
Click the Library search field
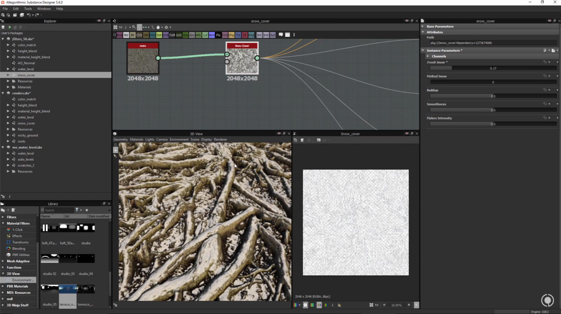pyautogui.click(x=59, y=210)
